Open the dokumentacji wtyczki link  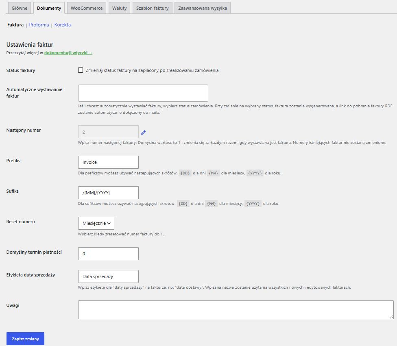click(x=68, y=52)
